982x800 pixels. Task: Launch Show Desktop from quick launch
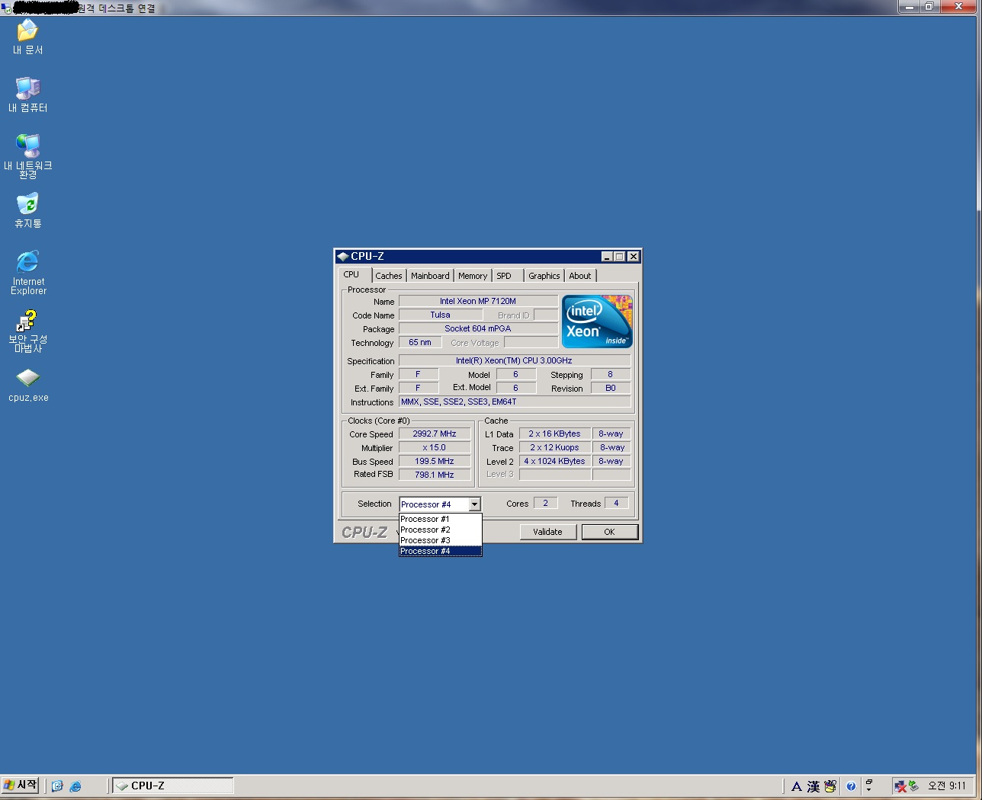[57, 786]
